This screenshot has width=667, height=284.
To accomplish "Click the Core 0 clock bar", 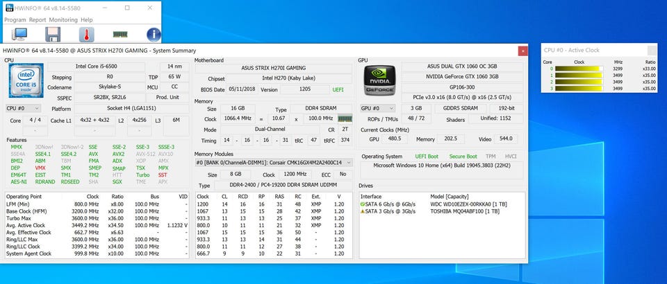I will pyautogui.click(x=579, y=69).
